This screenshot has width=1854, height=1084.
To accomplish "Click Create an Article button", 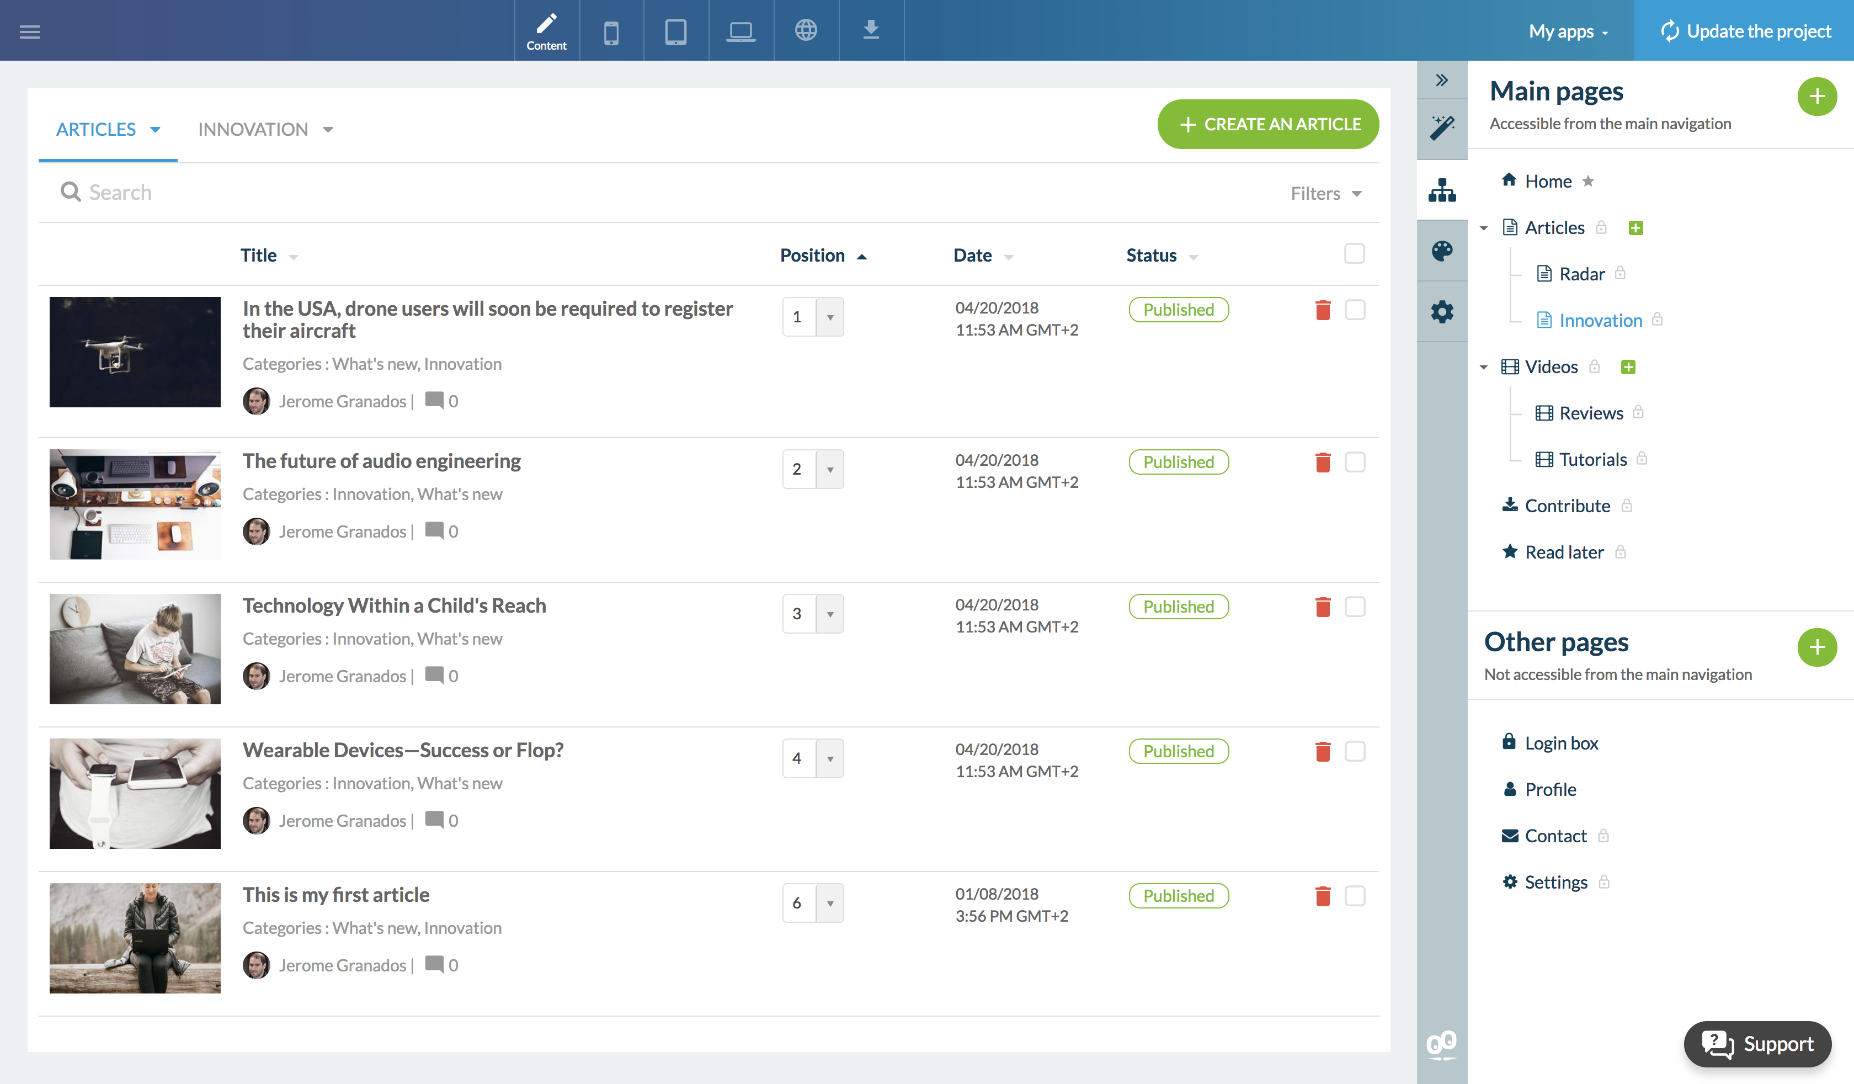I will click(x=1267, y=124).
